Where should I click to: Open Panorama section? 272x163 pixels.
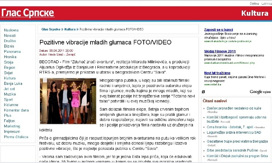pyautogui.click(x=12, y=52)
